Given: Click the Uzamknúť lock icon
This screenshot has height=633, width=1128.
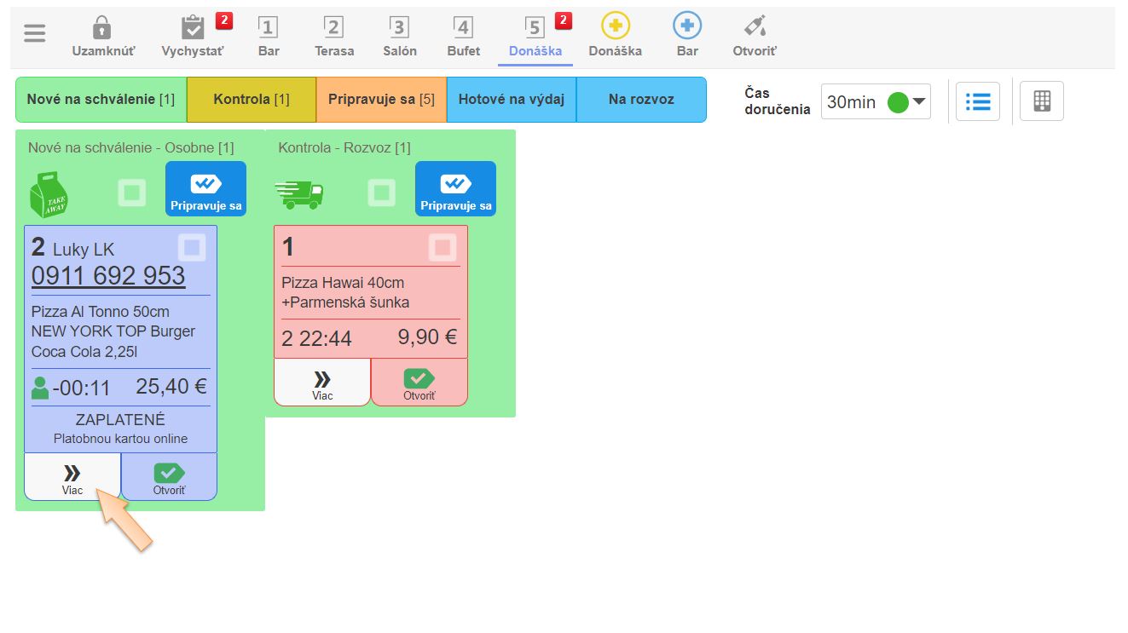Looking at the screenshot, I should 101,29.
